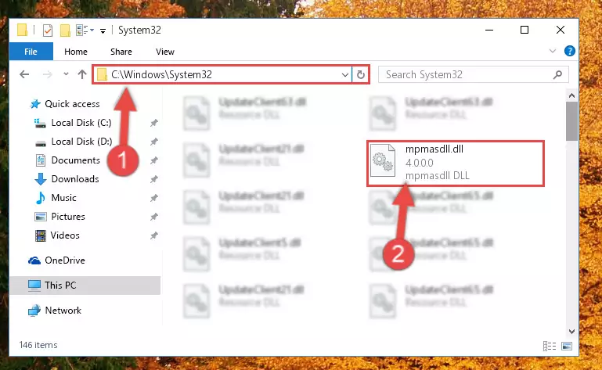The height and width of the screenshot is (370, 602).
Task: Switch to the Share ribbon tab
Action: click(121, 52)
